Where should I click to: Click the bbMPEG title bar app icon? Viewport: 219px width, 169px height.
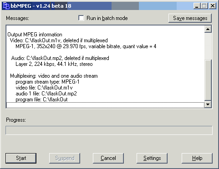tap(6, 6)
